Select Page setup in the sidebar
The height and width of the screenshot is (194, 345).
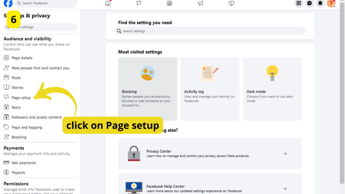click(x=21, y=98)
